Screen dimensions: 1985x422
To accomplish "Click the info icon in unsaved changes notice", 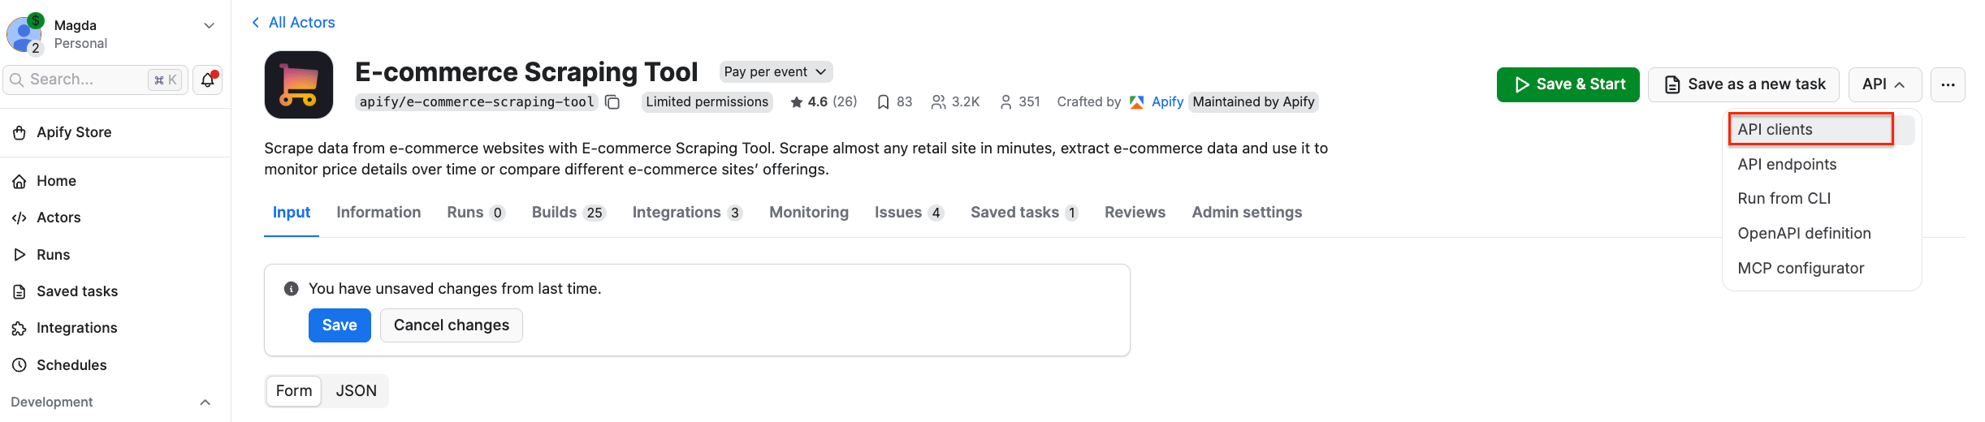I will (291, 289).
